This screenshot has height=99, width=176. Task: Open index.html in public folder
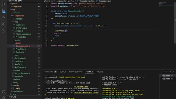18,7
